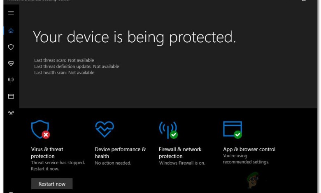
Task: Click the large App & browser window tile icon
Action: (x=231, y=129)
